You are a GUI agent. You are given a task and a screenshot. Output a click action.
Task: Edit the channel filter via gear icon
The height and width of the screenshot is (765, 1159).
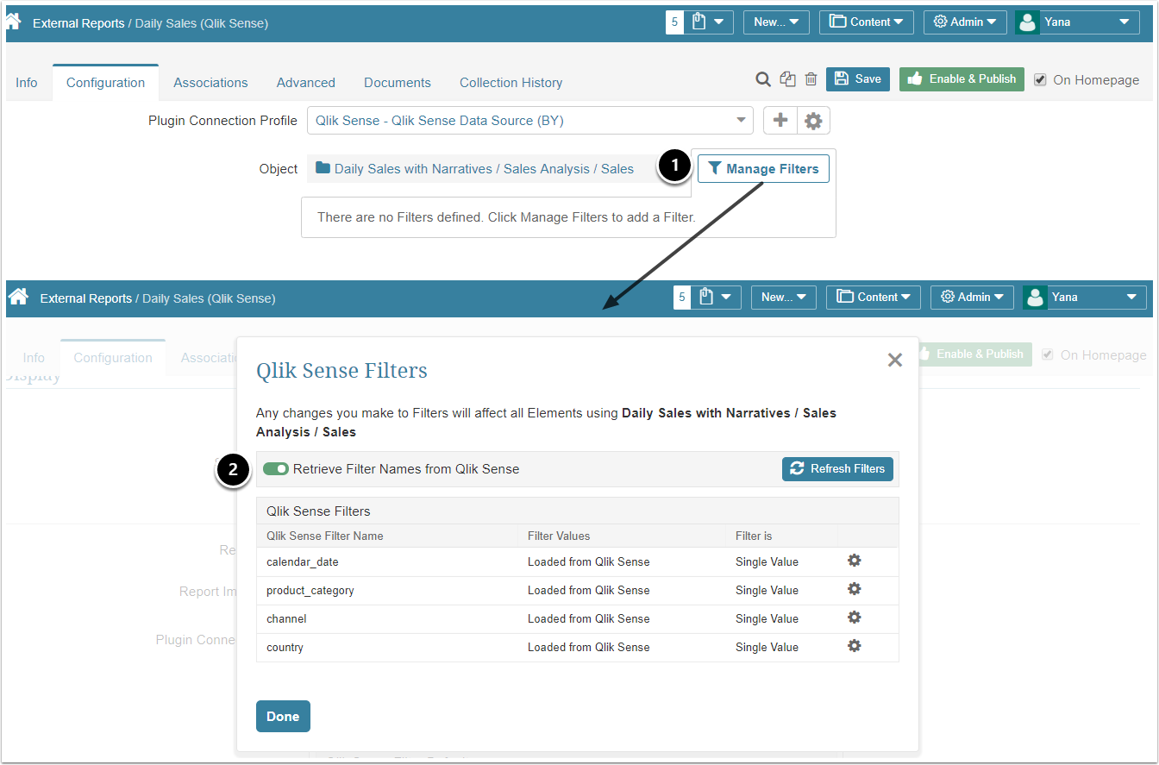point(854,618)
